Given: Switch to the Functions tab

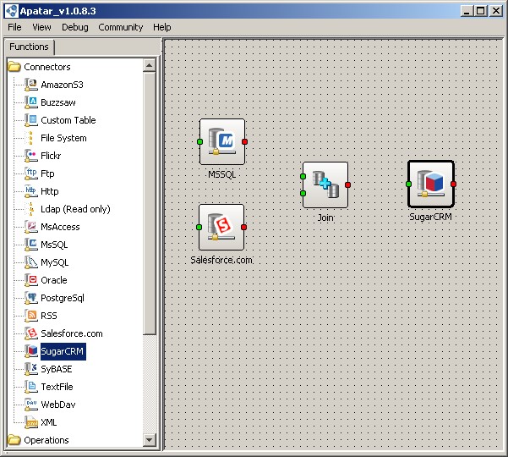Looking at the screenshot, I should click(x=29, y=47).
